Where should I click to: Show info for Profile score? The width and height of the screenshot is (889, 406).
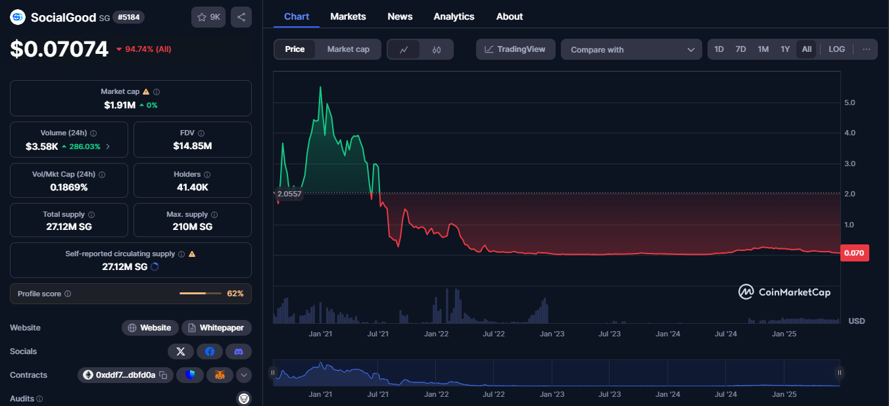pos(68,294)
